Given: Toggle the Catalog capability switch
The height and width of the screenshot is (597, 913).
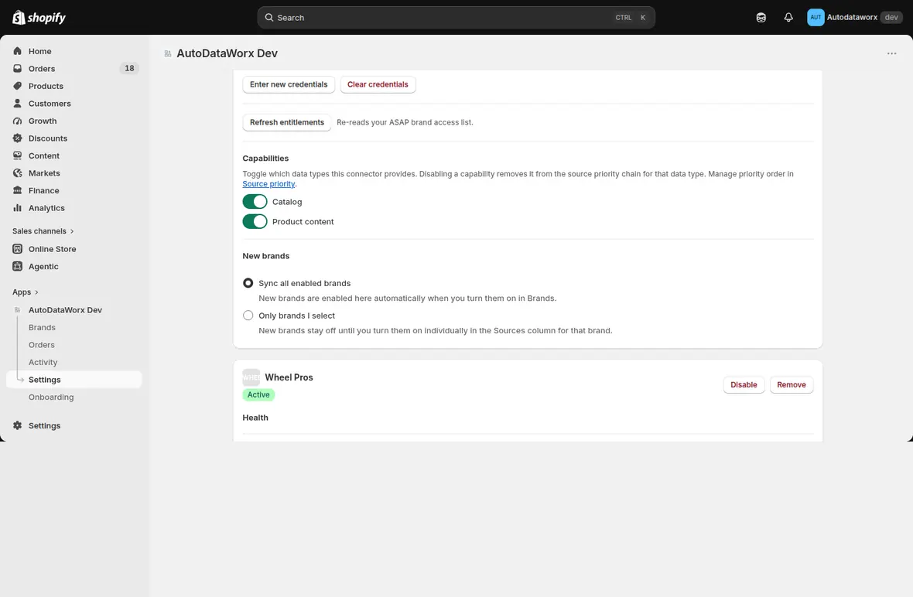Looking at the screenshot, I should coord(255,202).
